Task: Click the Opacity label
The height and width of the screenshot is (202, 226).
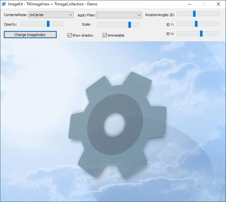Action: click(x=10, y=24)
